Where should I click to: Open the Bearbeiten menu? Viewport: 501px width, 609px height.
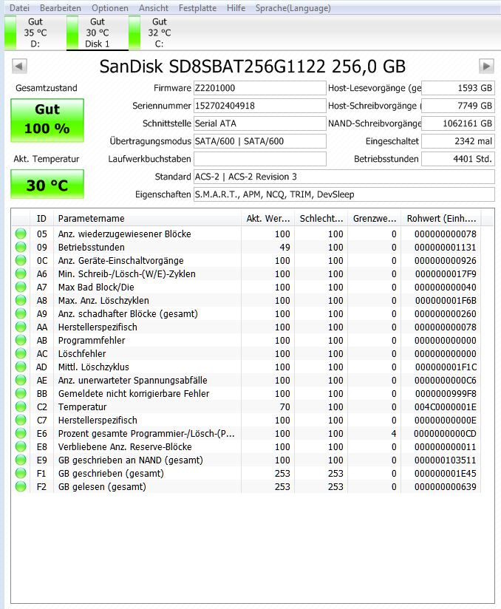tap(60, 8)
